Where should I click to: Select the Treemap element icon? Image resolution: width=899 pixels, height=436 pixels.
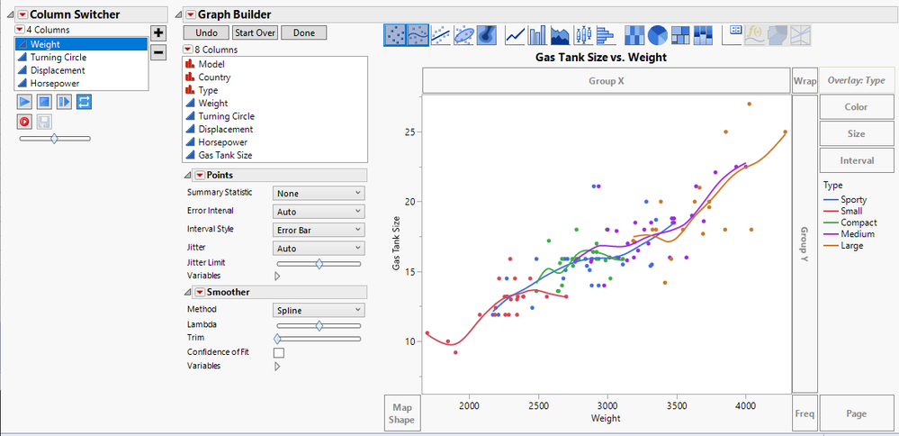click(x=680, y=35)
